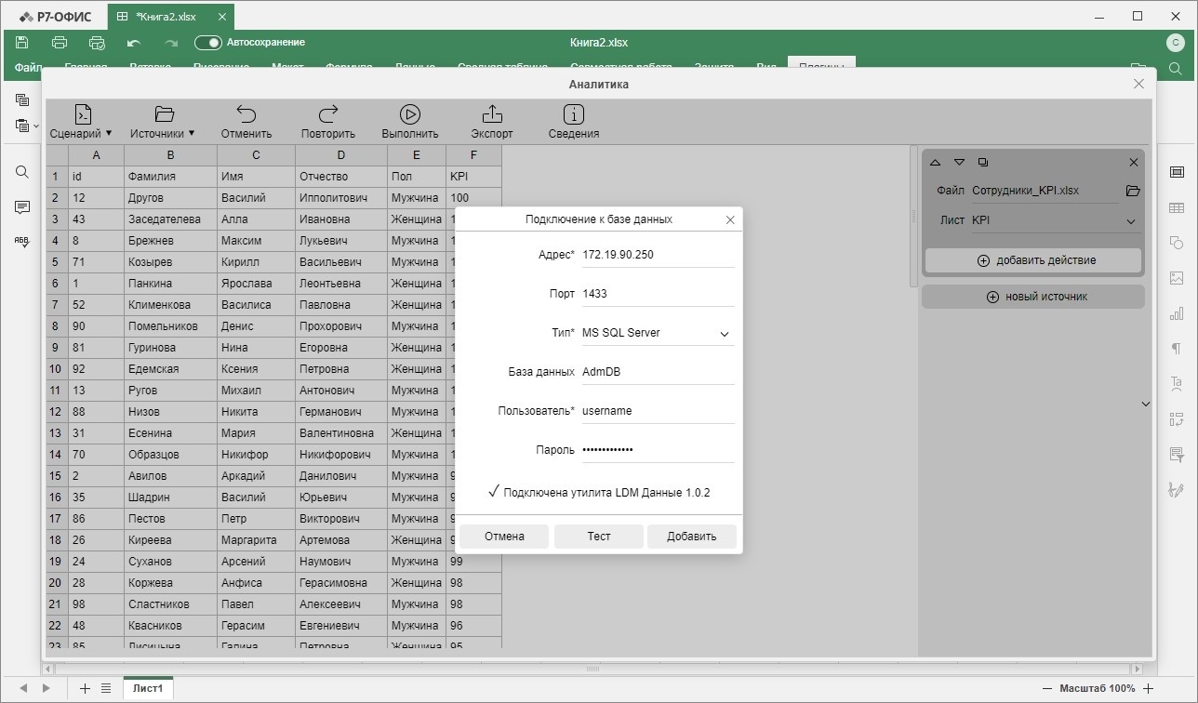Close the database connection dialog
Screen dimensions: 1198x703
pos(730,219)
